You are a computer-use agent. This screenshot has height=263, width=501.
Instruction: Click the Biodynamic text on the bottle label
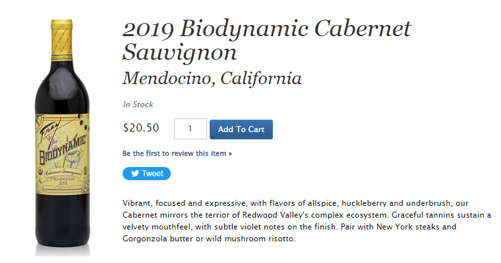[63, 149]
